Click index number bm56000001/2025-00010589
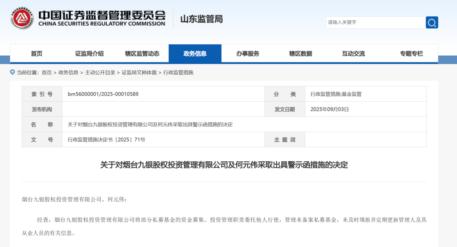Image resolution: width=457 pixels, height=247 pixels. pos(103,94)
